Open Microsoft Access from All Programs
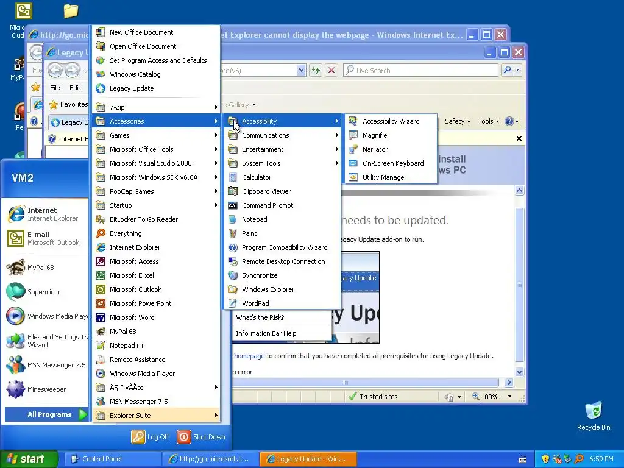This screenshot has height=468, width=624. (157, 261)
